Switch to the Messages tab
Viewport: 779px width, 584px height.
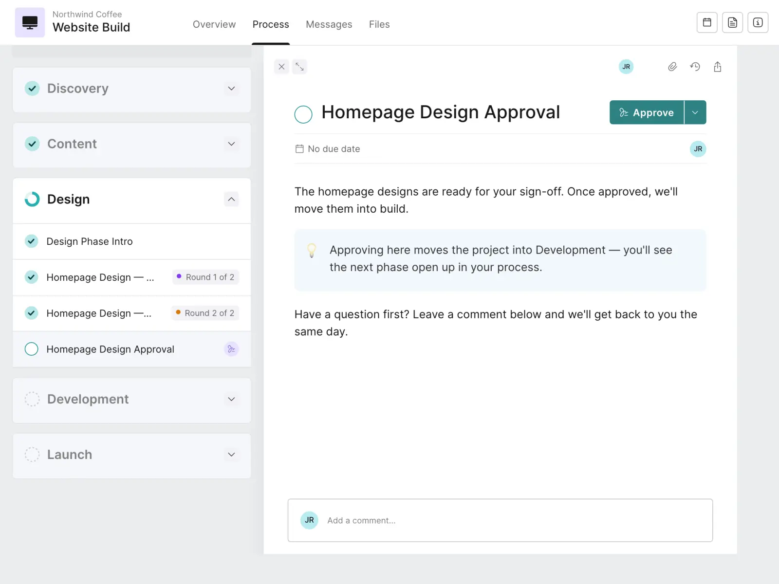pos(329,24)
